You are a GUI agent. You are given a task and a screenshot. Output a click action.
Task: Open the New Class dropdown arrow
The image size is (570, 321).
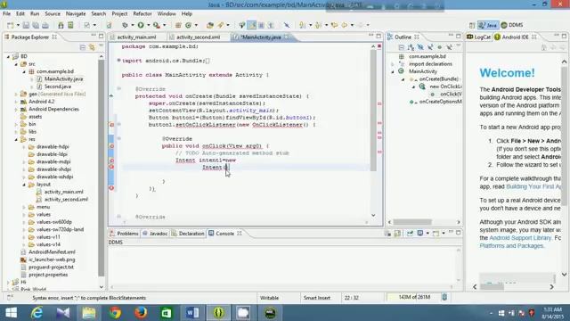tap(196, 25)
